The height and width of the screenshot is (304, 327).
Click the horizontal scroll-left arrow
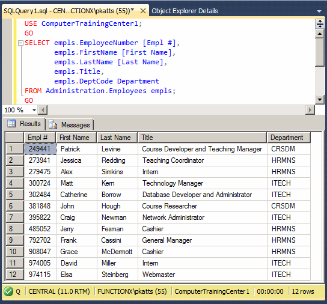43,110
